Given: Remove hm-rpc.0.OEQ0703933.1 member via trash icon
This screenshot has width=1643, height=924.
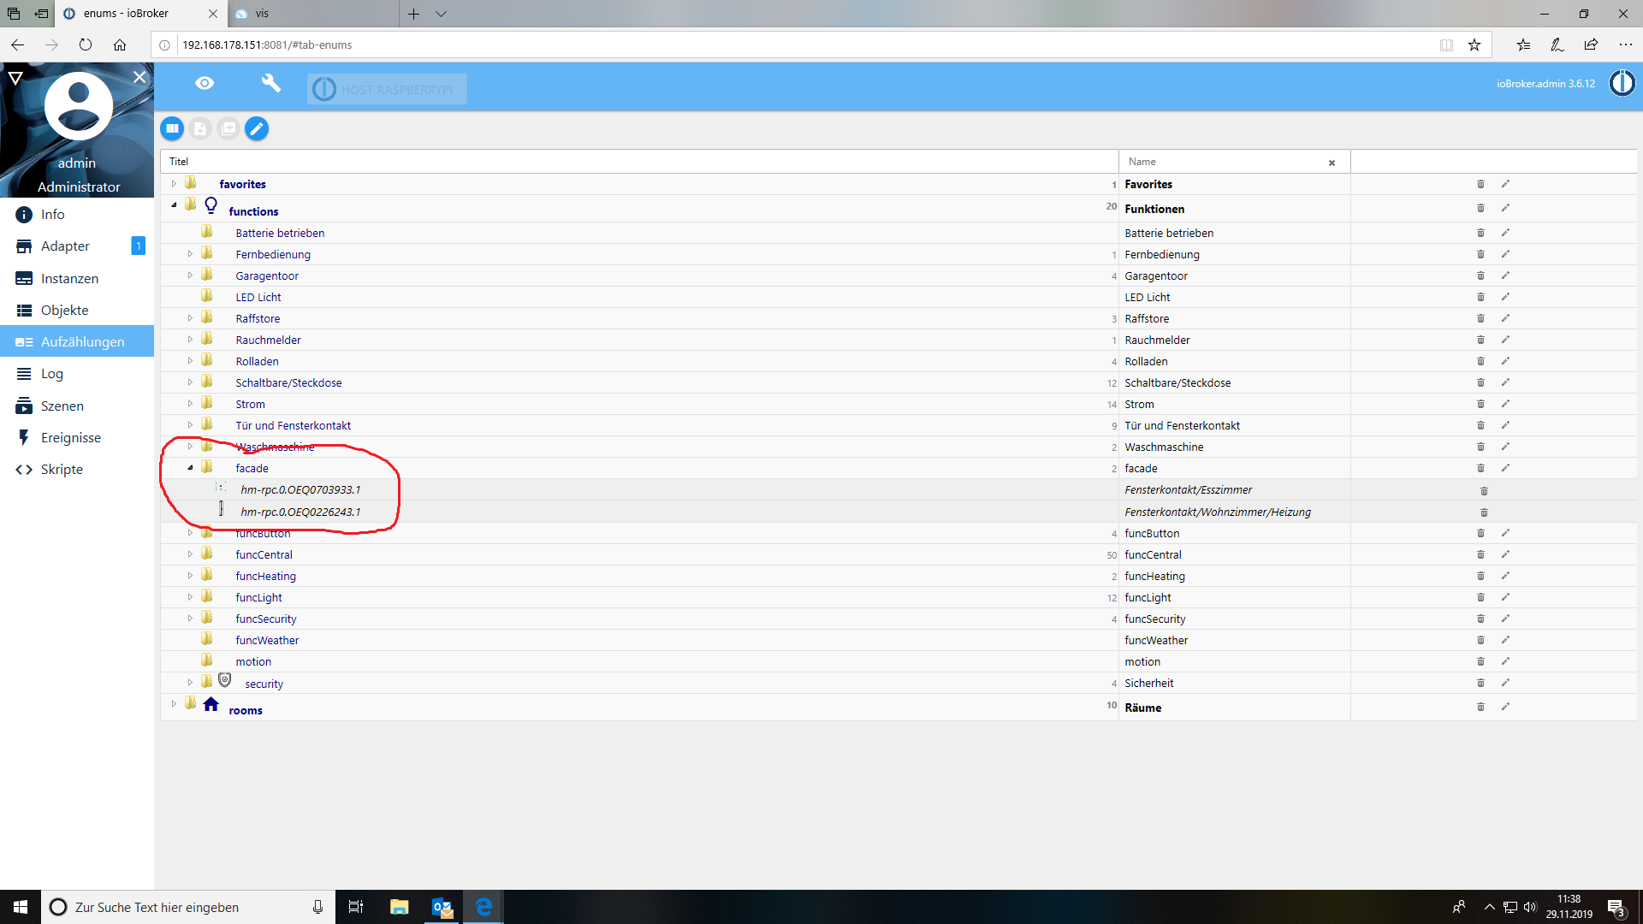Looking at the screenshot, I should (1484, 490).
